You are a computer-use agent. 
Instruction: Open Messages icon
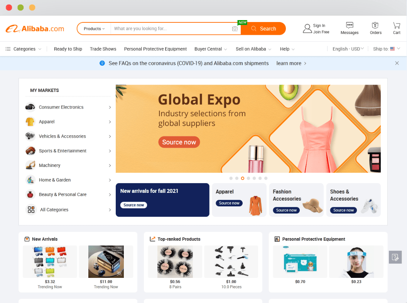tap(350, 25)
